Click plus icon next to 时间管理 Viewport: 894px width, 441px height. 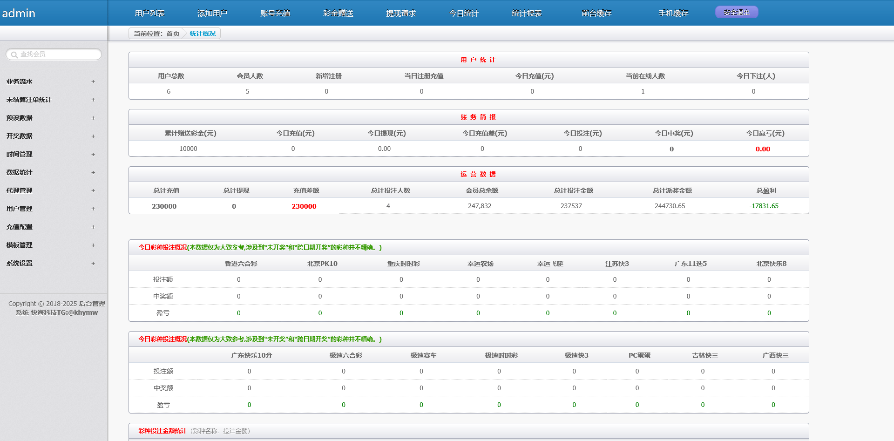coord(93,154)
